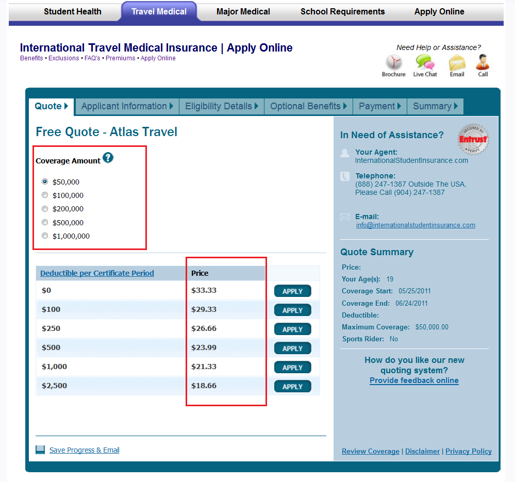Choose the $1,000,000 coverage option
The width and height of the screenshot is (515, 482).
click(45, 236)
